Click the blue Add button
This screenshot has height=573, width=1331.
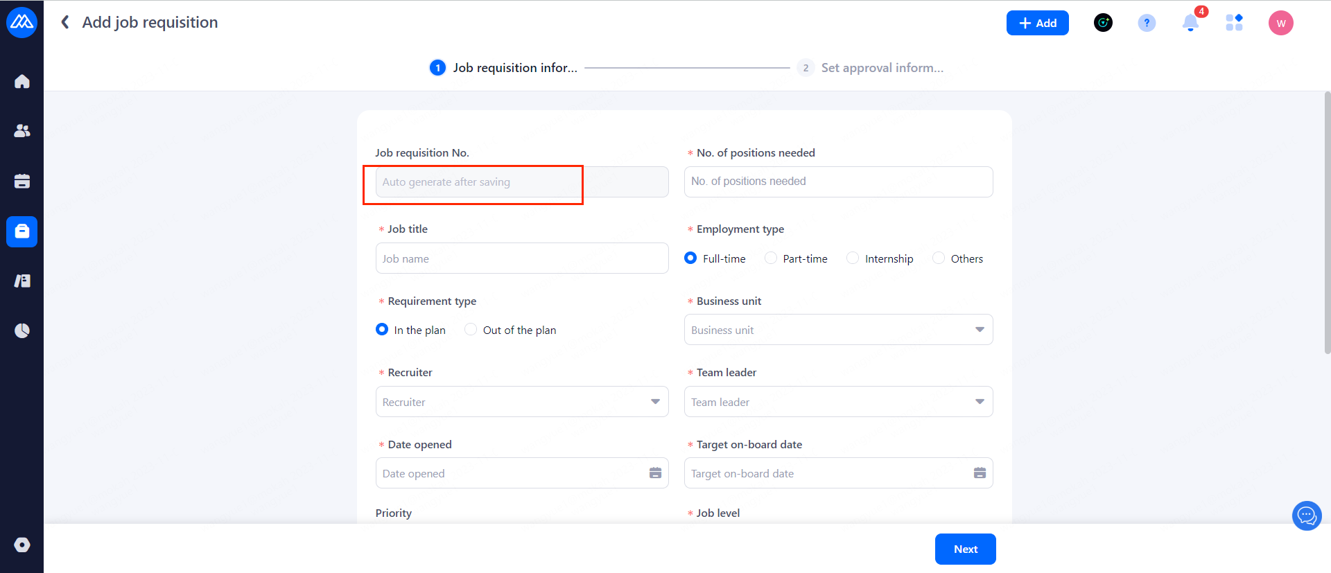click(x=1037, y=23)
